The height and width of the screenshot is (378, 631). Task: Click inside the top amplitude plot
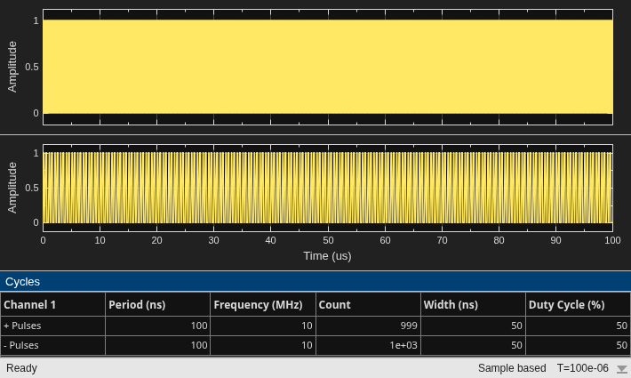coord(328,67)
